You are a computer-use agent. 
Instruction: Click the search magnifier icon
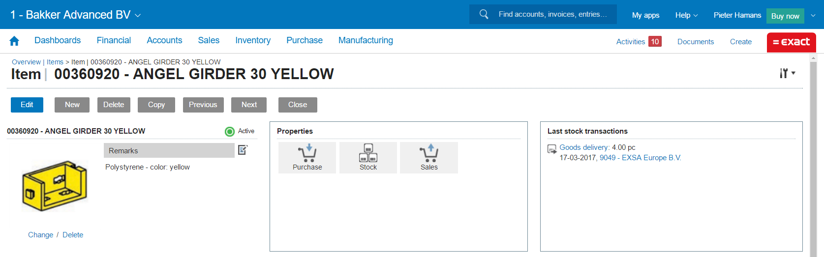click(484, 14)
